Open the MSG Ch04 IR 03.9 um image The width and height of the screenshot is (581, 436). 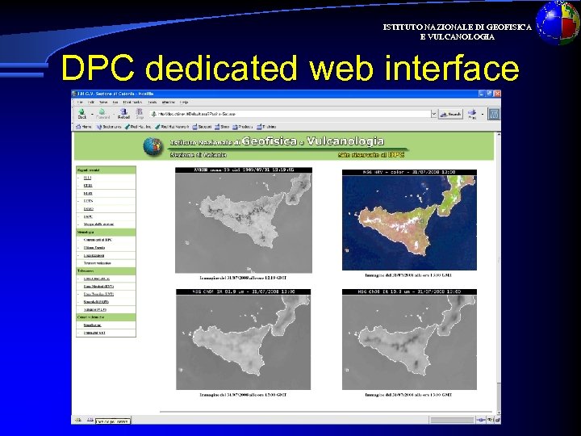tap(244, 339)
